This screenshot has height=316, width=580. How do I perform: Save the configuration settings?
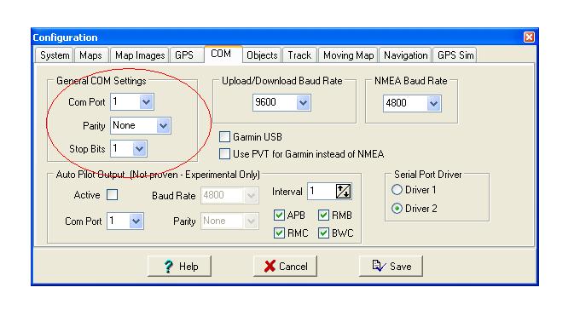[x=391, y=266]
